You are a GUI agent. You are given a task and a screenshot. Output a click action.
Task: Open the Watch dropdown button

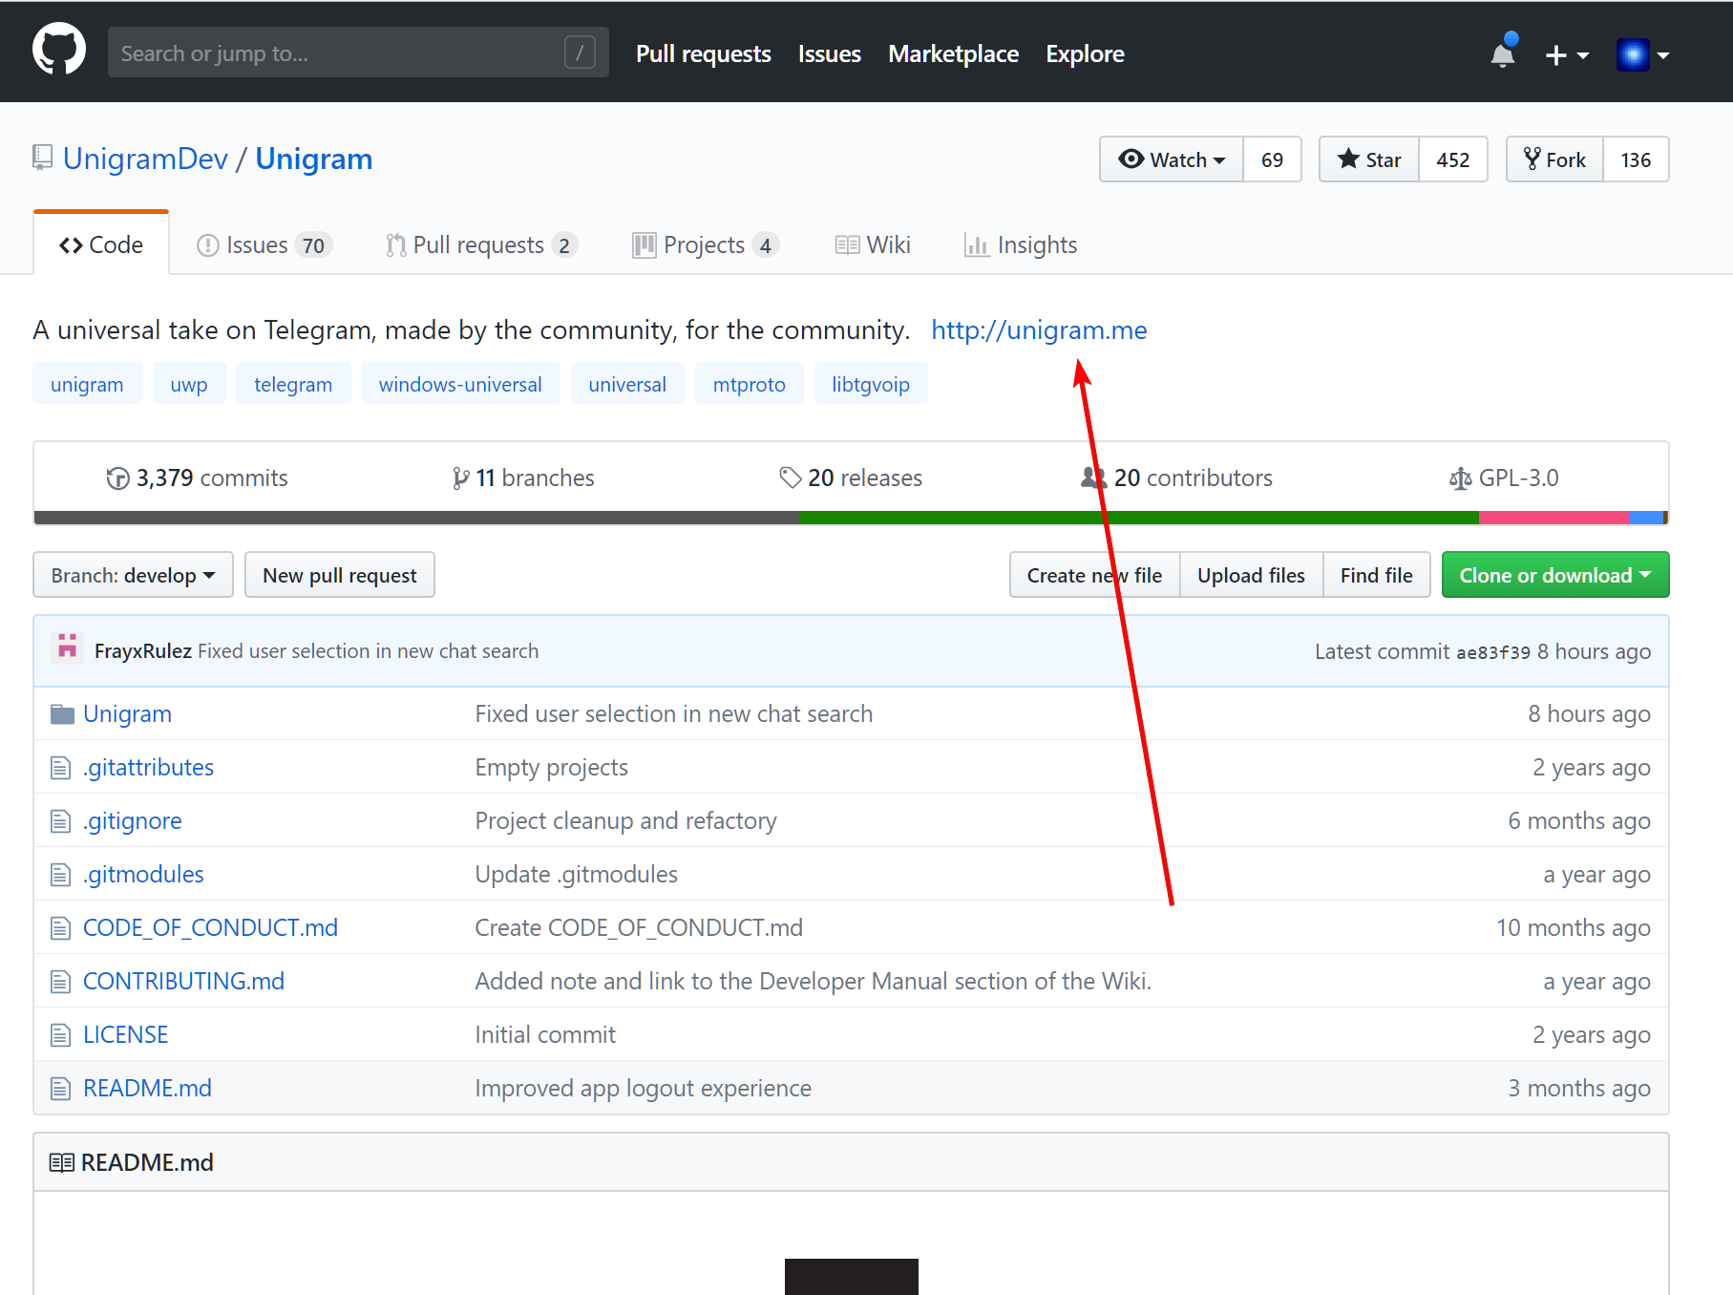[1172, 159]
